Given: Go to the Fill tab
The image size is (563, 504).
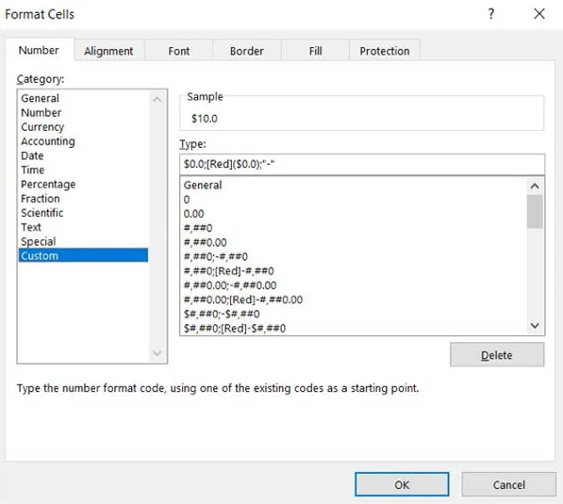Looking at the screenshot, I should click(315, 51).
